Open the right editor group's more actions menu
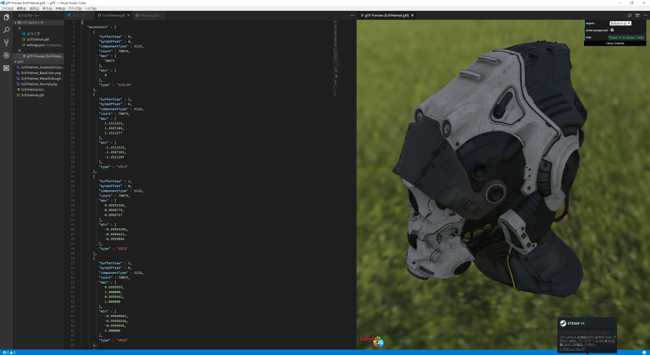This screenshot has height=355, width=650. pyautogui.click(x=646, y=15)
